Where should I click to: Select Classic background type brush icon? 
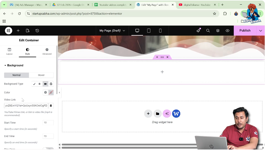34,84
